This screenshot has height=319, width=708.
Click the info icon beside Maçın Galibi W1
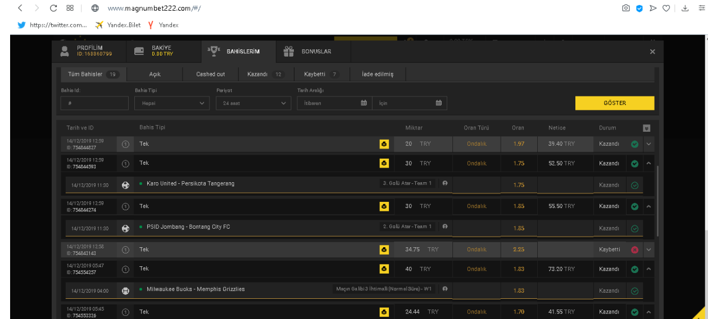tap(445, 289)
